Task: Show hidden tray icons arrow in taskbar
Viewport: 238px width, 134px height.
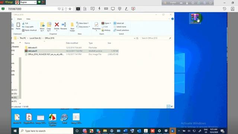Action: coord(179,131)
